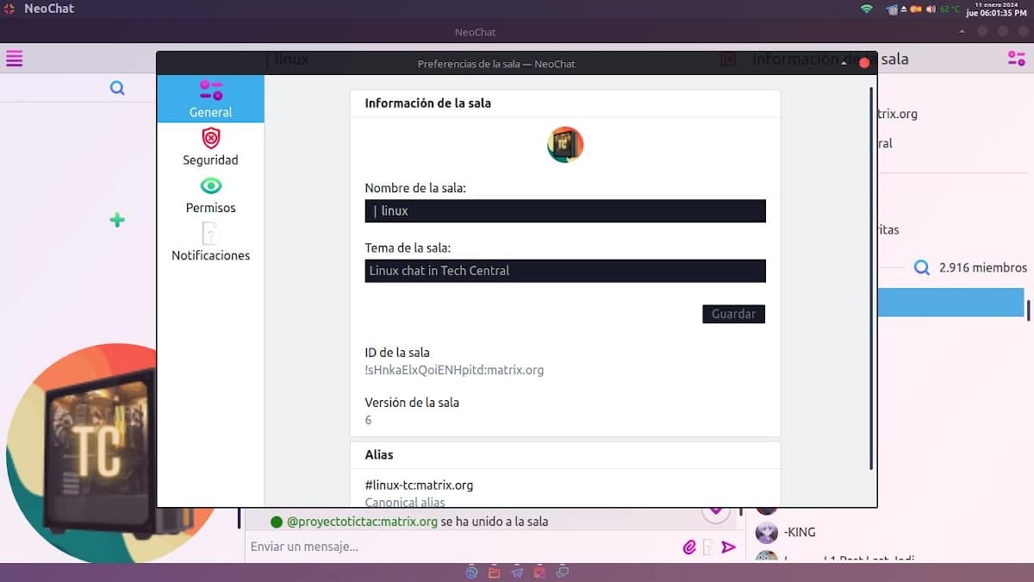Open room settings sliders icon in info panel
1034x582 pixels.
coord(1016,59)
